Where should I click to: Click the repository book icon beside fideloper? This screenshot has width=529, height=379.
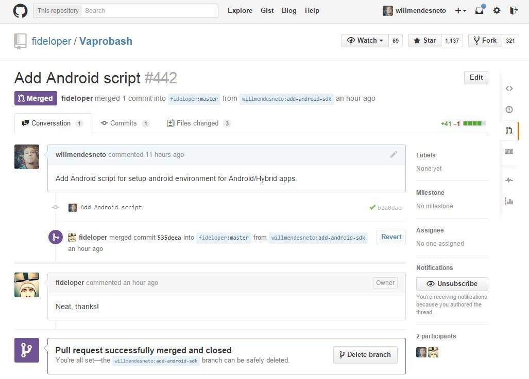pyautogui.click(x=20, y=41)
